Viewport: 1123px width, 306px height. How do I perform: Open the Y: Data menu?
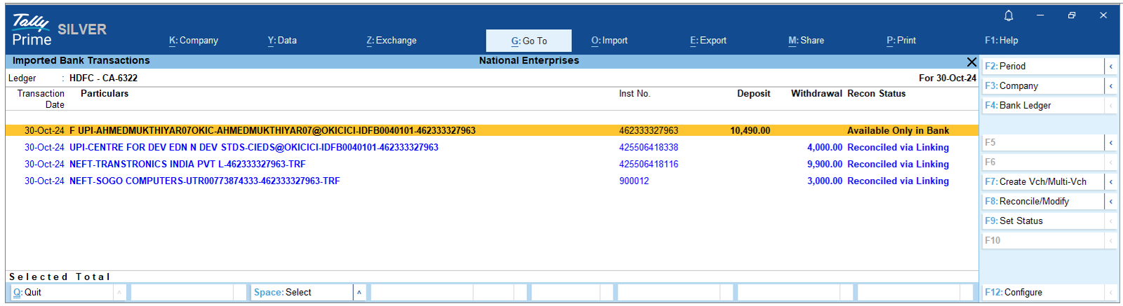[282, 41]
